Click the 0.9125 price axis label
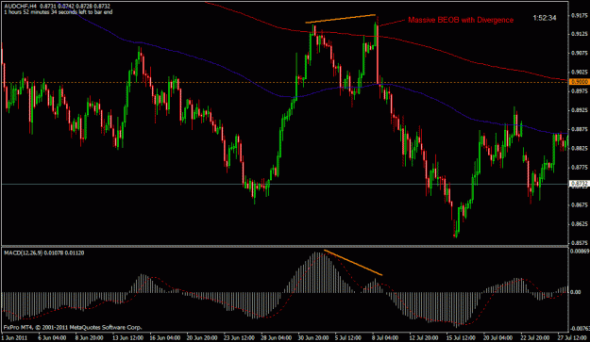 tap(580, 34)
